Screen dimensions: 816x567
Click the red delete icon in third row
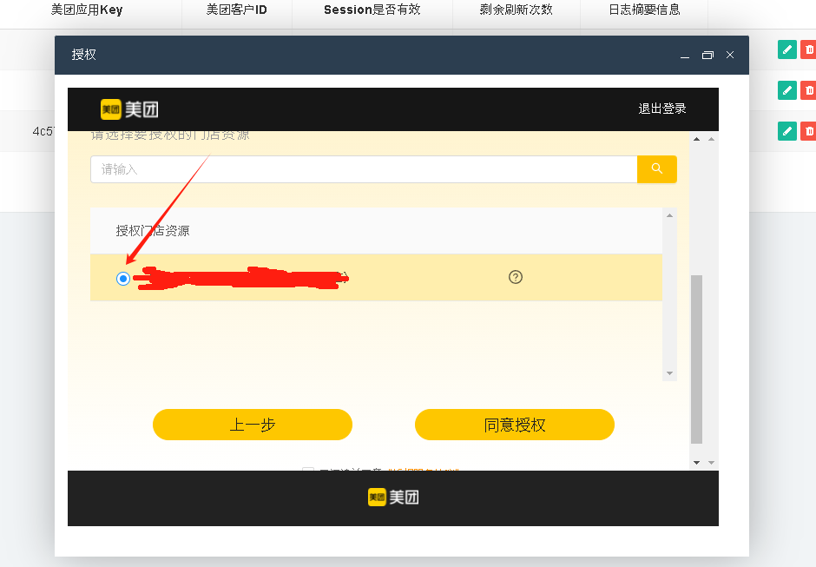tap(808, 131)
